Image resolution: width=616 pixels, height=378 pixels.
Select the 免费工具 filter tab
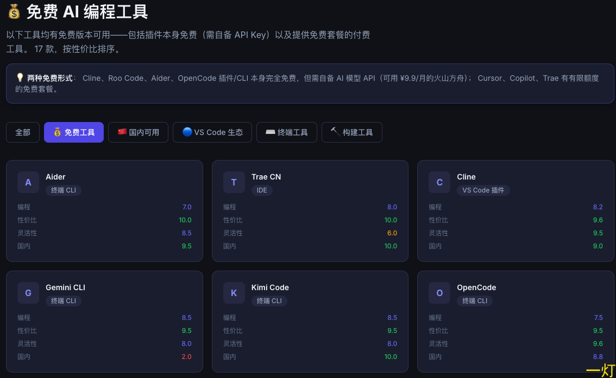click(74, 132)
